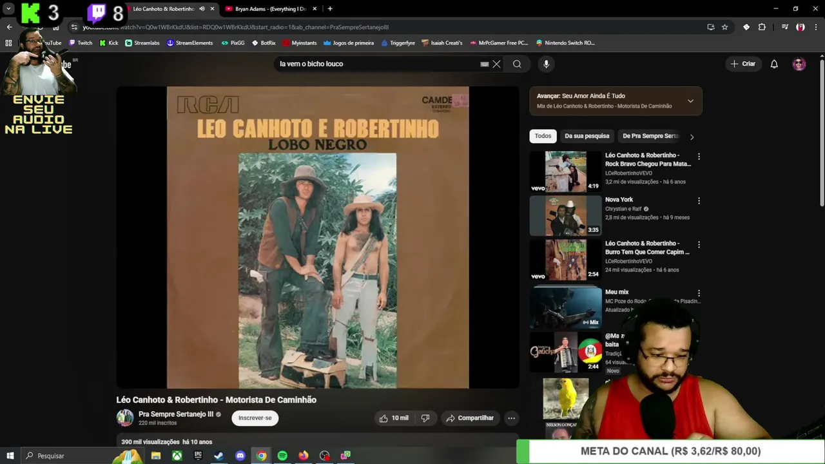The height and width of the screenshot is (464, 825).
Task: Activate voice search microphone icon
Action: pyautogui.click(x=546, y=64)
